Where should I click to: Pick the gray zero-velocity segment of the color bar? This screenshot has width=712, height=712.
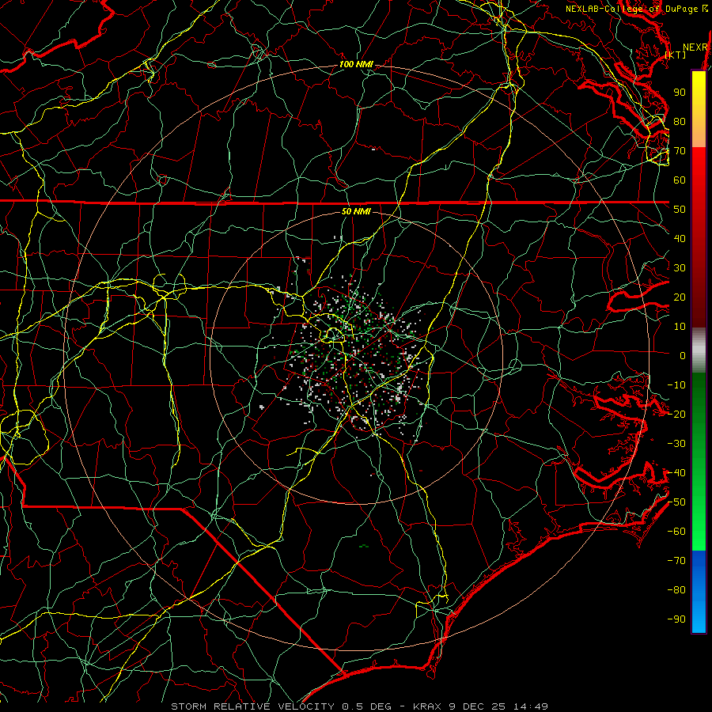click(699, 350)
